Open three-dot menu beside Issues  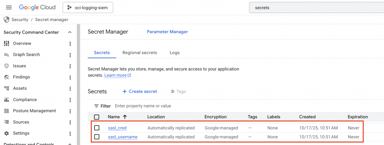coord(70,66)
